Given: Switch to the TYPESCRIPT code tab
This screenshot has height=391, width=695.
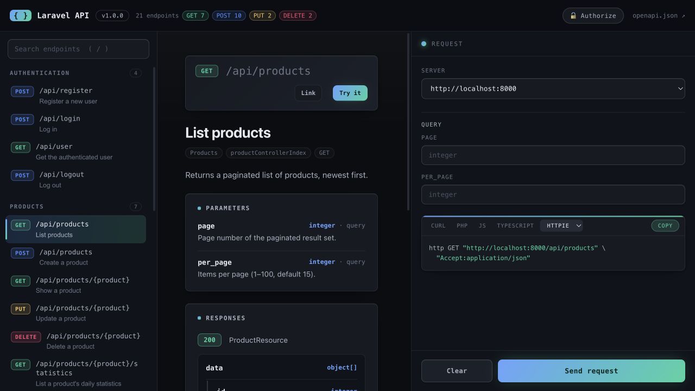Looking at the screenshot, I should [515, 225].
